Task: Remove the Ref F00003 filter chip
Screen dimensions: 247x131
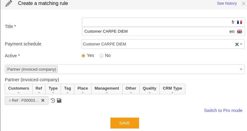Action: click(43, 101)
